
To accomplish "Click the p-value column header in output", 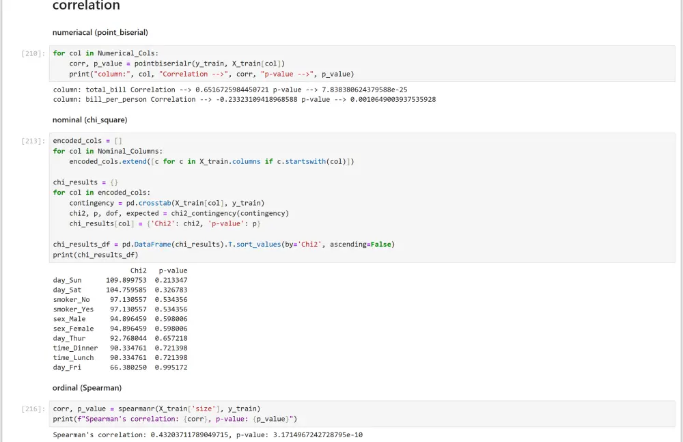I will pyautogui.click(x=173, y=271).
